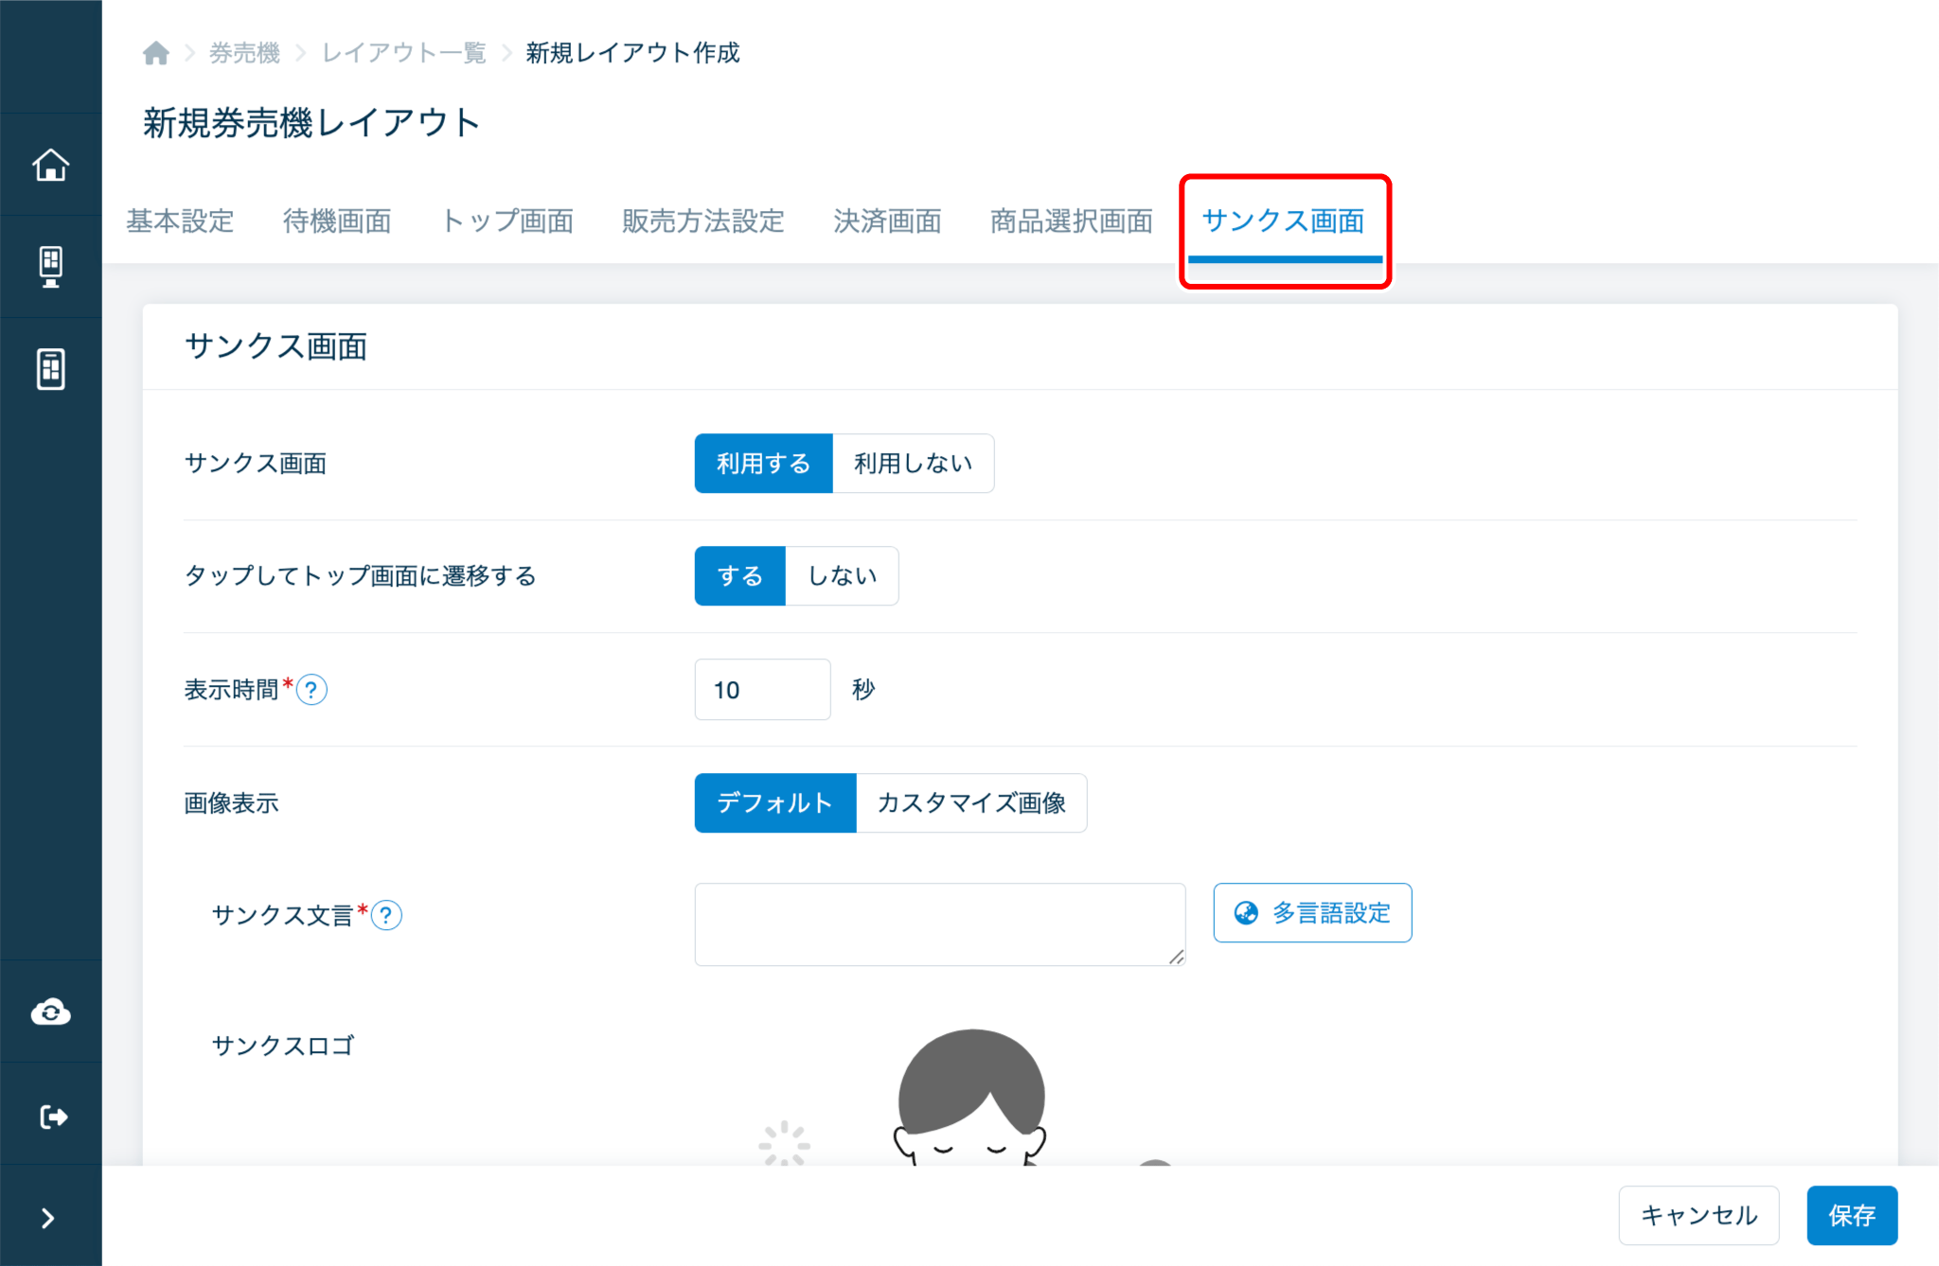The height and width of the screenshot is (1266, 1939).
Task: Switch to 決済画面 tab
Action: click(x=887, y=220)
